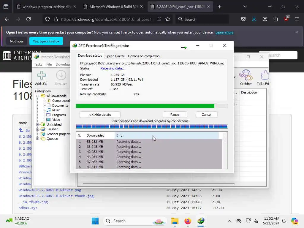The width and height of the screenshot is (304, 228).
Task: Click the tracking protection shield icon
Action: tap(47, 19)
